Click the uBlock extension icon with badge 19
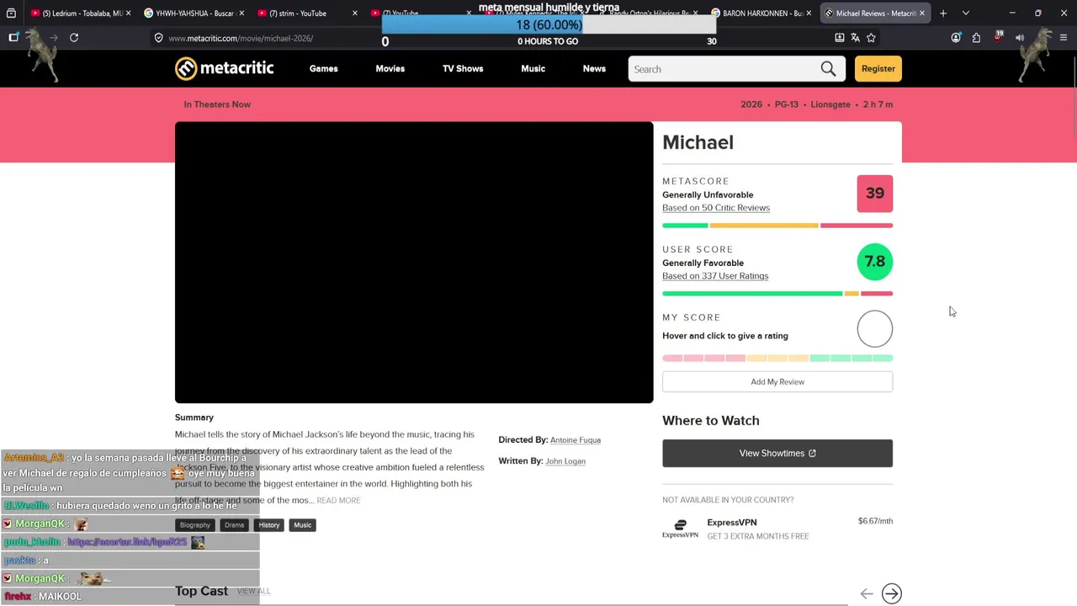 coord(998,38)
